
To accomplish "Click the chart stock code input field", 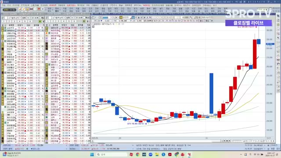I will [106, 18].
